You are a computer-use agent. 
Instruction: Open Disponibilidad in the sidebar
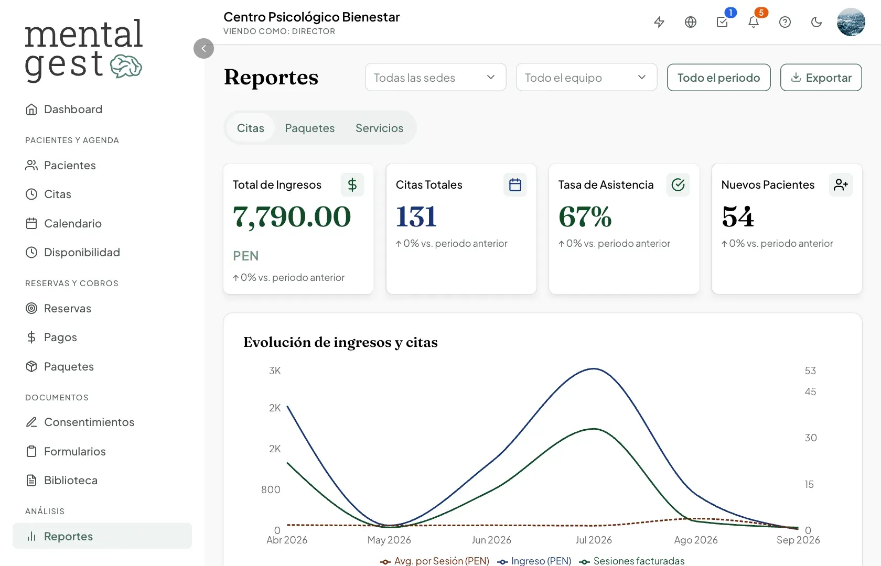point(102,252)
